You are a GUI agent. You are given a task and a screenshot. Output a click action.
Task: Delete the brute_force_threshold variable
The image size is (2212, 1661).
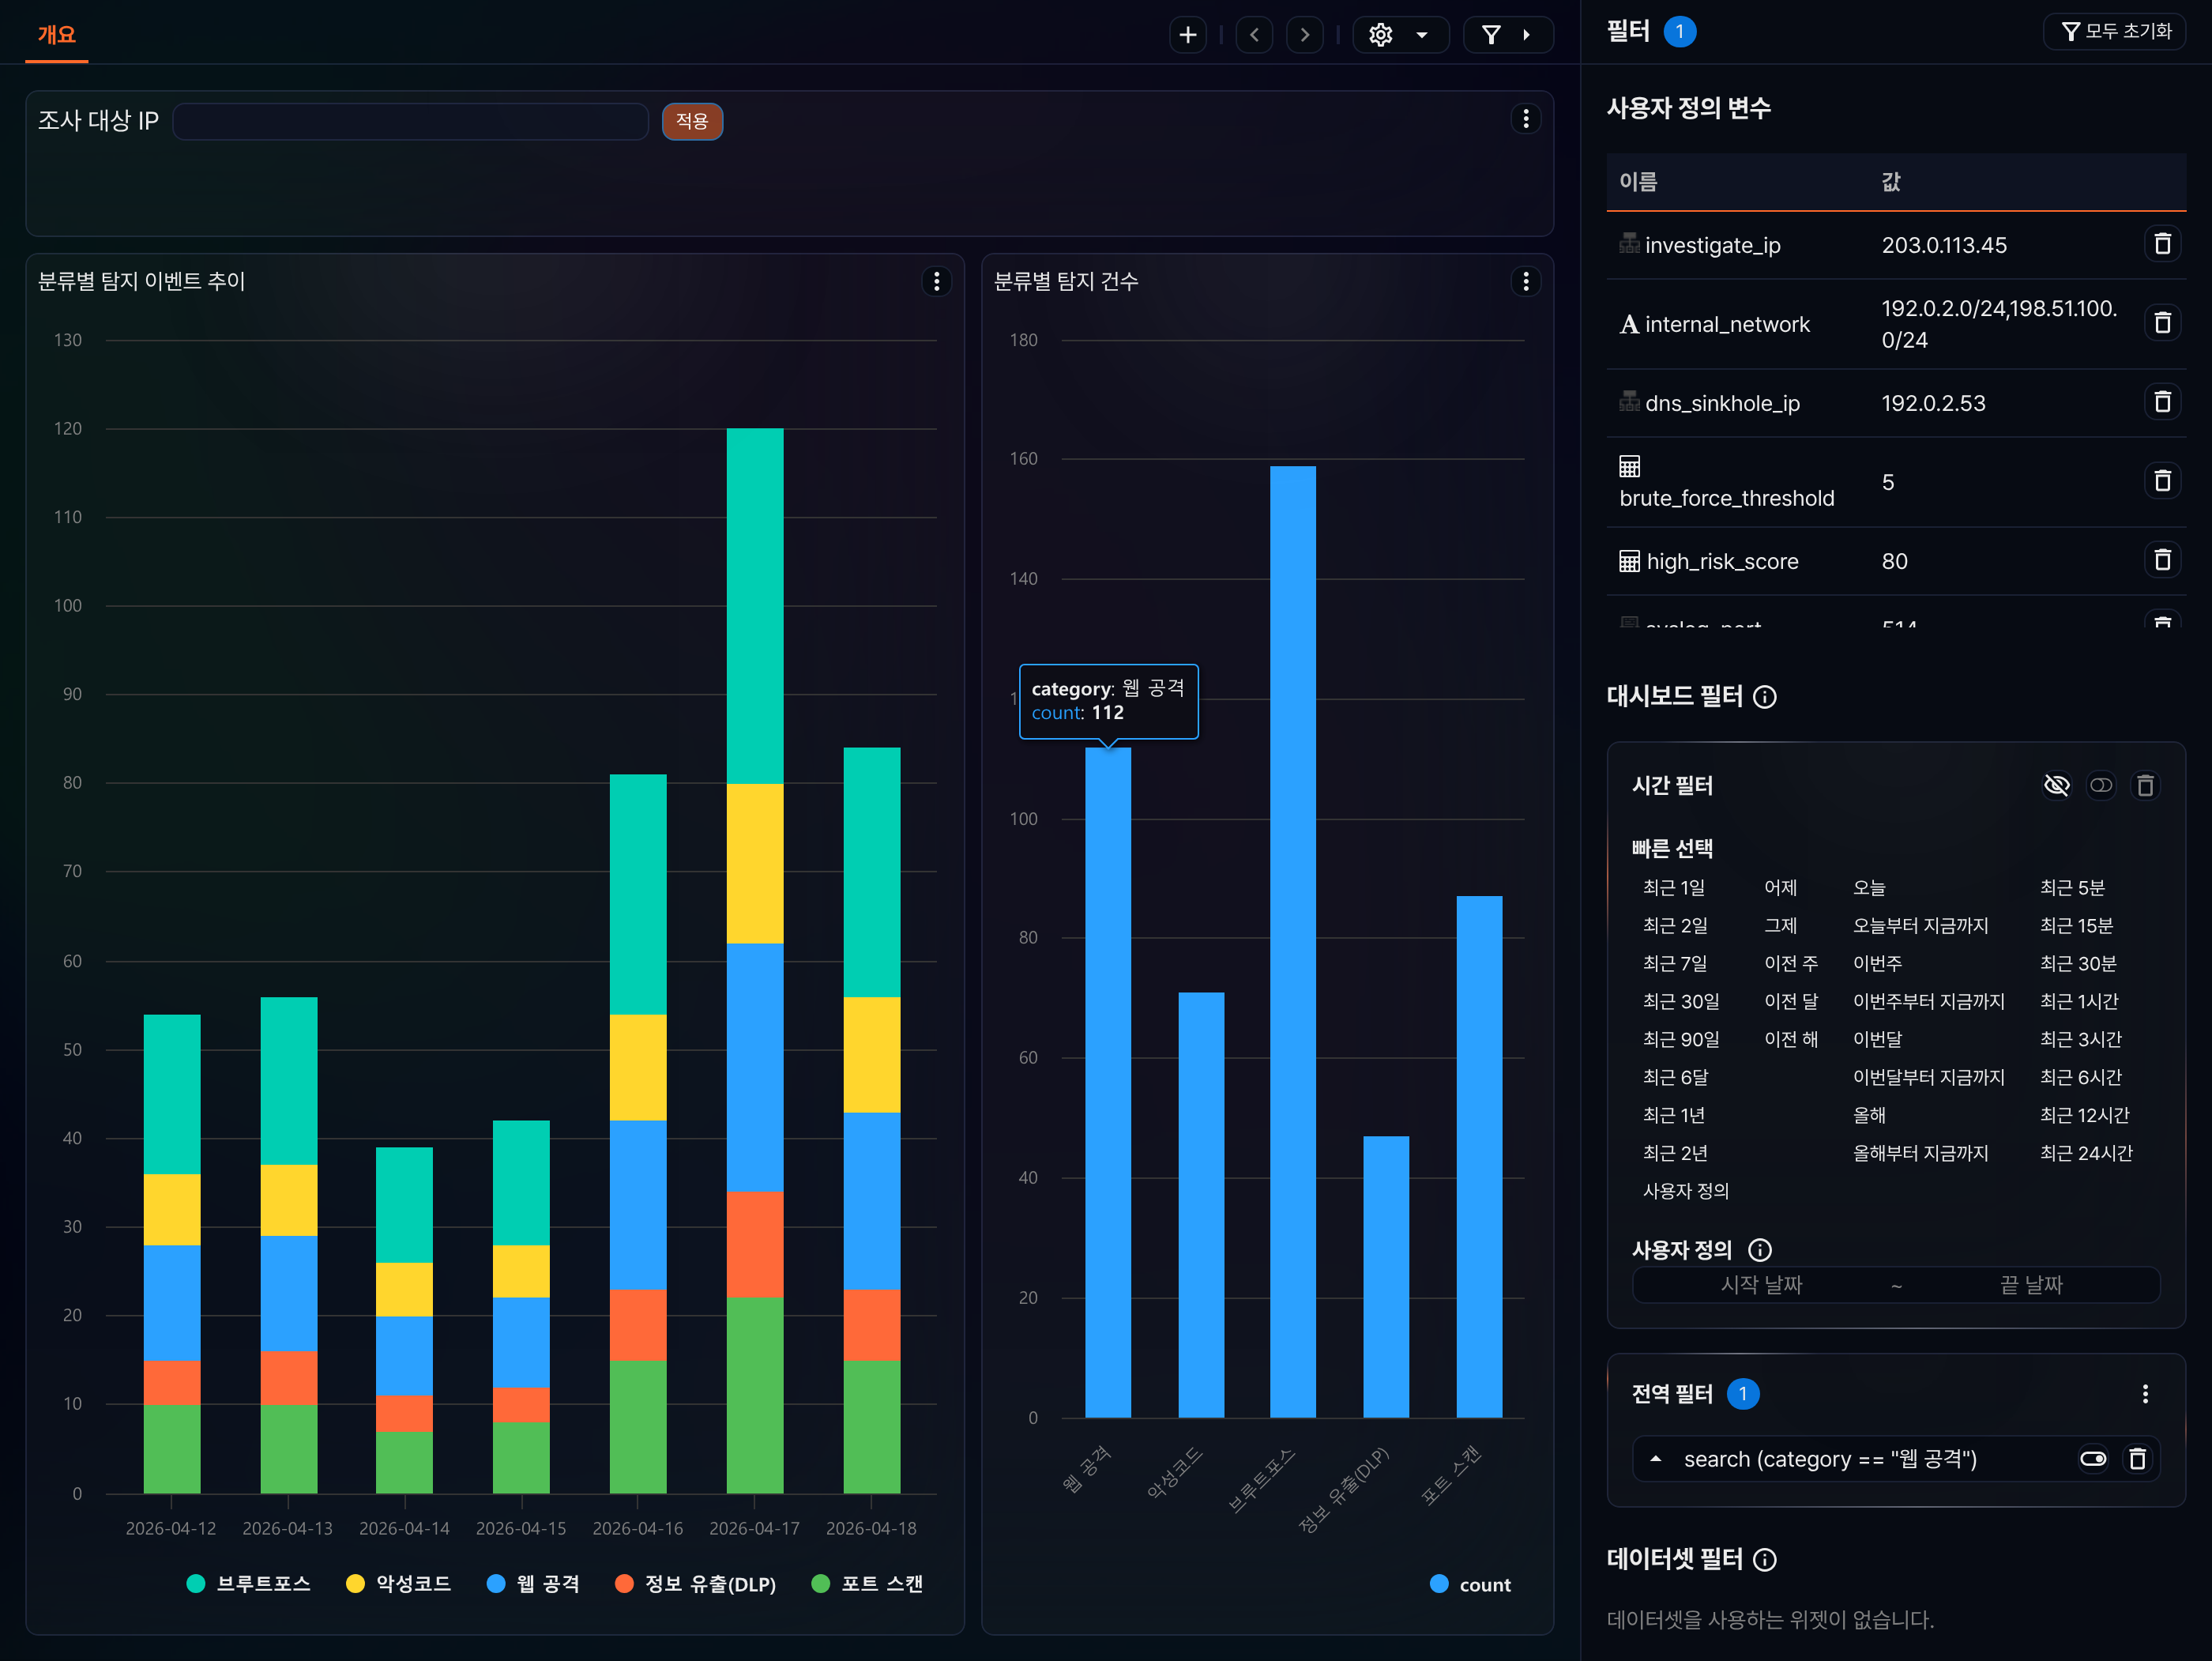click(x=2162, y=481)
